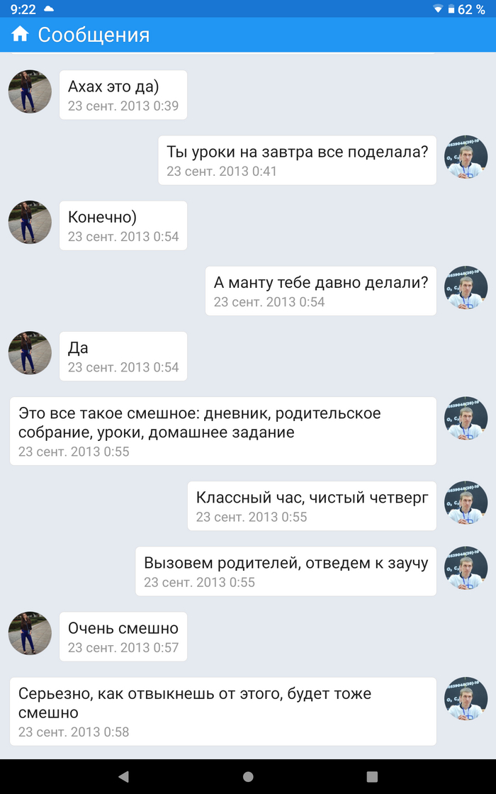This screenshot has height=794, width=496.
Task: Tap the home icon in the header
Action: pos(21,35)
